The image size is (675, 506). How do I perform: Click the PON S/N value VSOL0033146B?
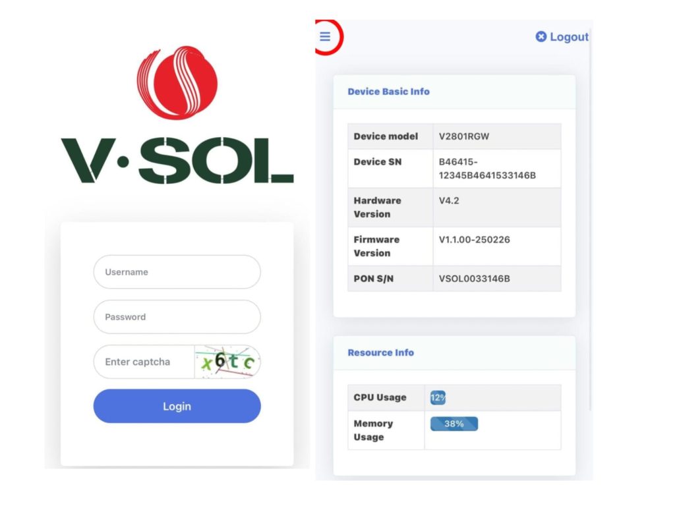474,279
